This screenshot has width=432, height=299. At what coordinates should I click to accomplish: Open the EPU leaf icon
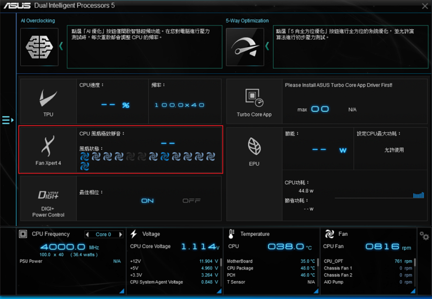pyautogui.click(x=254, y=149)
